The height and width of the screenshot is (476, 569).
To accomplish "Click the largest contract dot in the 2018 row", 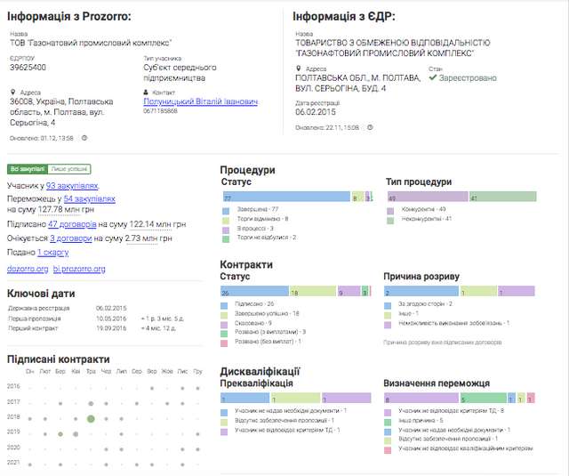I will (x=91, y=417).
